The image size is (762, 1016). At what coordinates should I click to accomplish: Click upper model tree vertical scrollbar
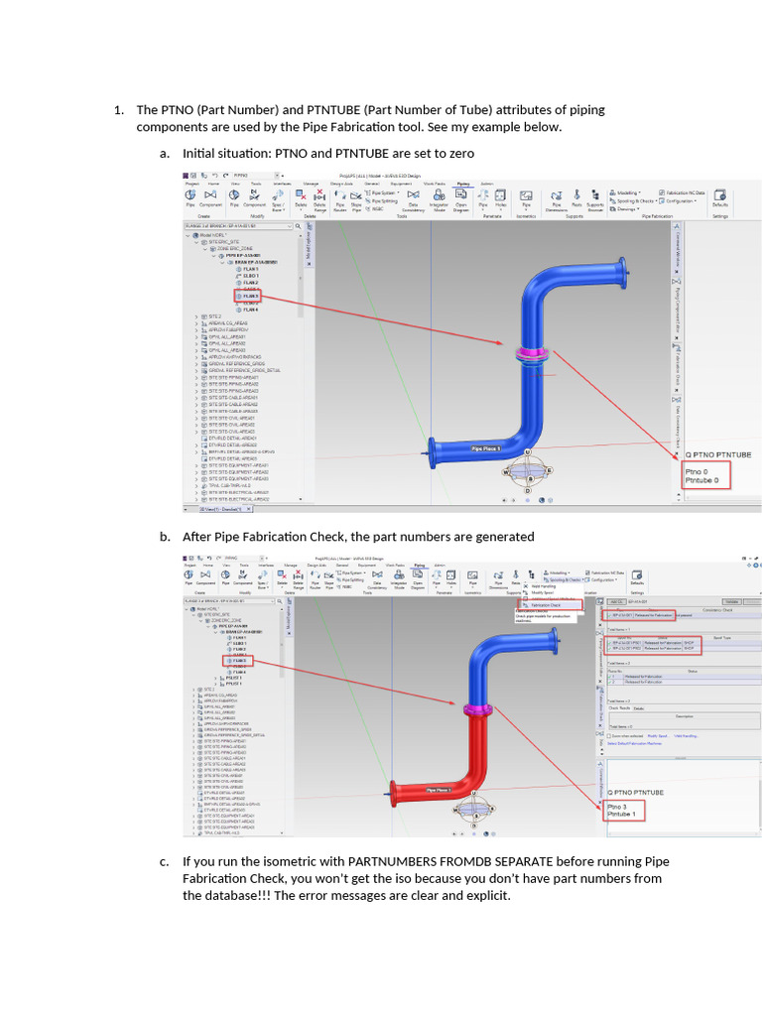(301, 277)
